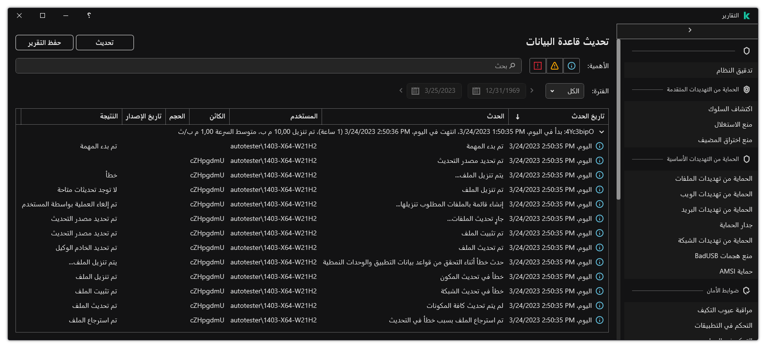This screenshot has height=348, width=766.
Task: Click the help question mark icon
Action: pos(89,15)
